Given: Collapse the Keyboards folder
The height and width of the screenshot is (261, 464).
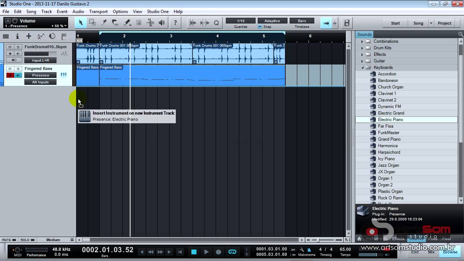Looking at the screenshot, I should 362,67.
